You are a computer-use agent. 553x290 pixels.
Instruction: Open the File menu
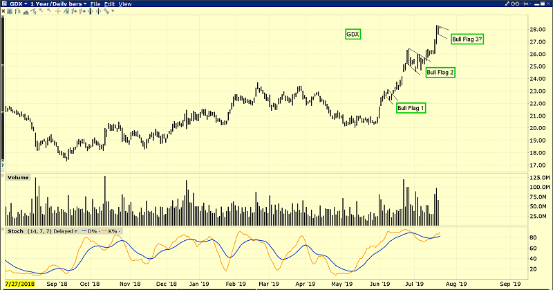click(95, 4)
